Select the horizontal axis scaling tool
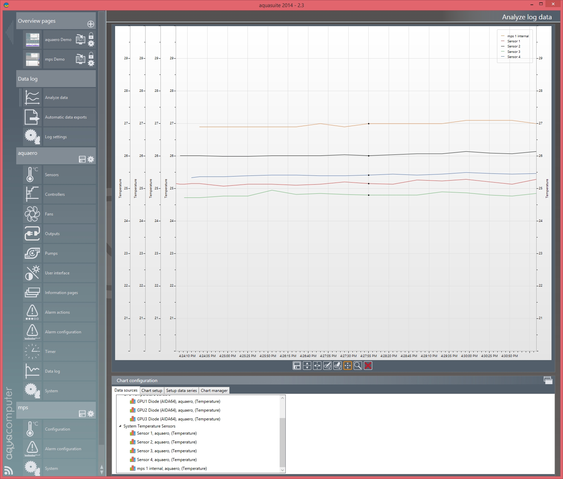The width and height of the screenshot is (563, 479). click(x=317, y=366)
